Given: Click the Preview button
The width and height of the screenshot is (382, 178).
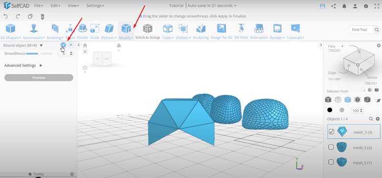Looking at the screenshot, I should point(39,77).
